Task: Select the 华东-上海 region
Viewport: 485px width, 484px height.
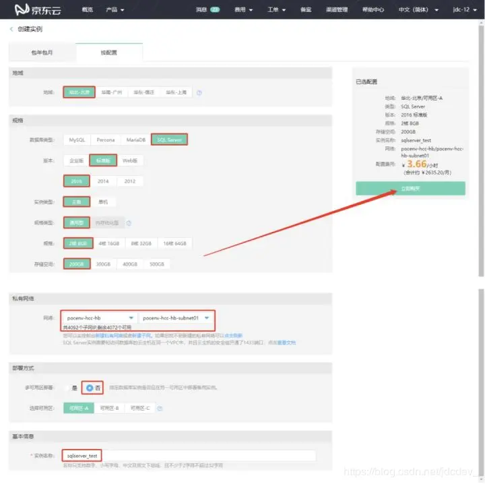Action: pyautogui.click(x=176, y=92)
